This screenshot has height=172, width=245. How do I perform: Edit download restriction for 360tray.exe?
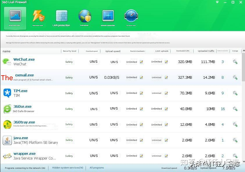[141, 125]
